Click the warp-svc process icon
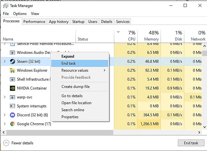Screen dimensions: 207x151 coord(12,97)
